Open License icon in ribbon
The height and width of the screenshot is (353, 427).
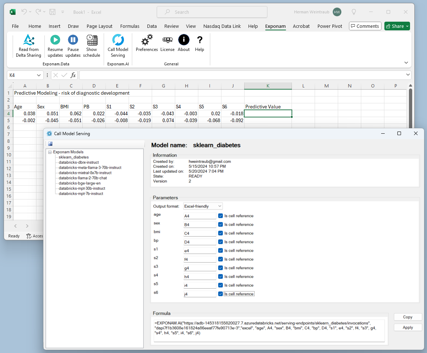(x=168, y=40)
